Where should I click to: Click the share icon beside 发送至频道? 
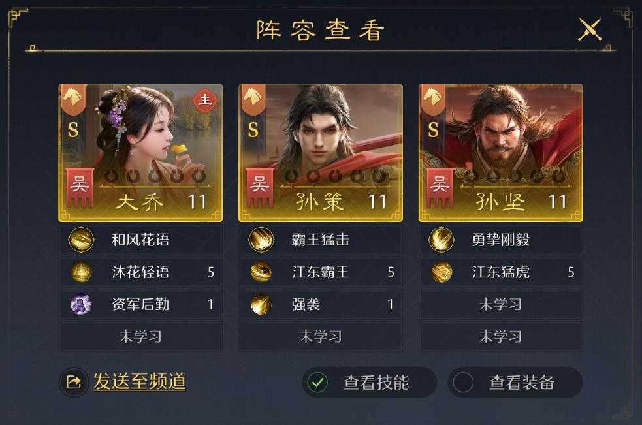[x=74, y=383]
